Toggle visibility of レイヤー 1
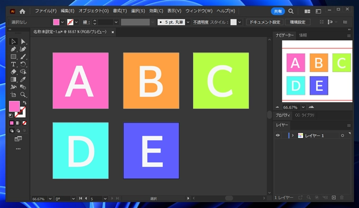The height and width of the screenshot is (208, 359). pos(278,135)
